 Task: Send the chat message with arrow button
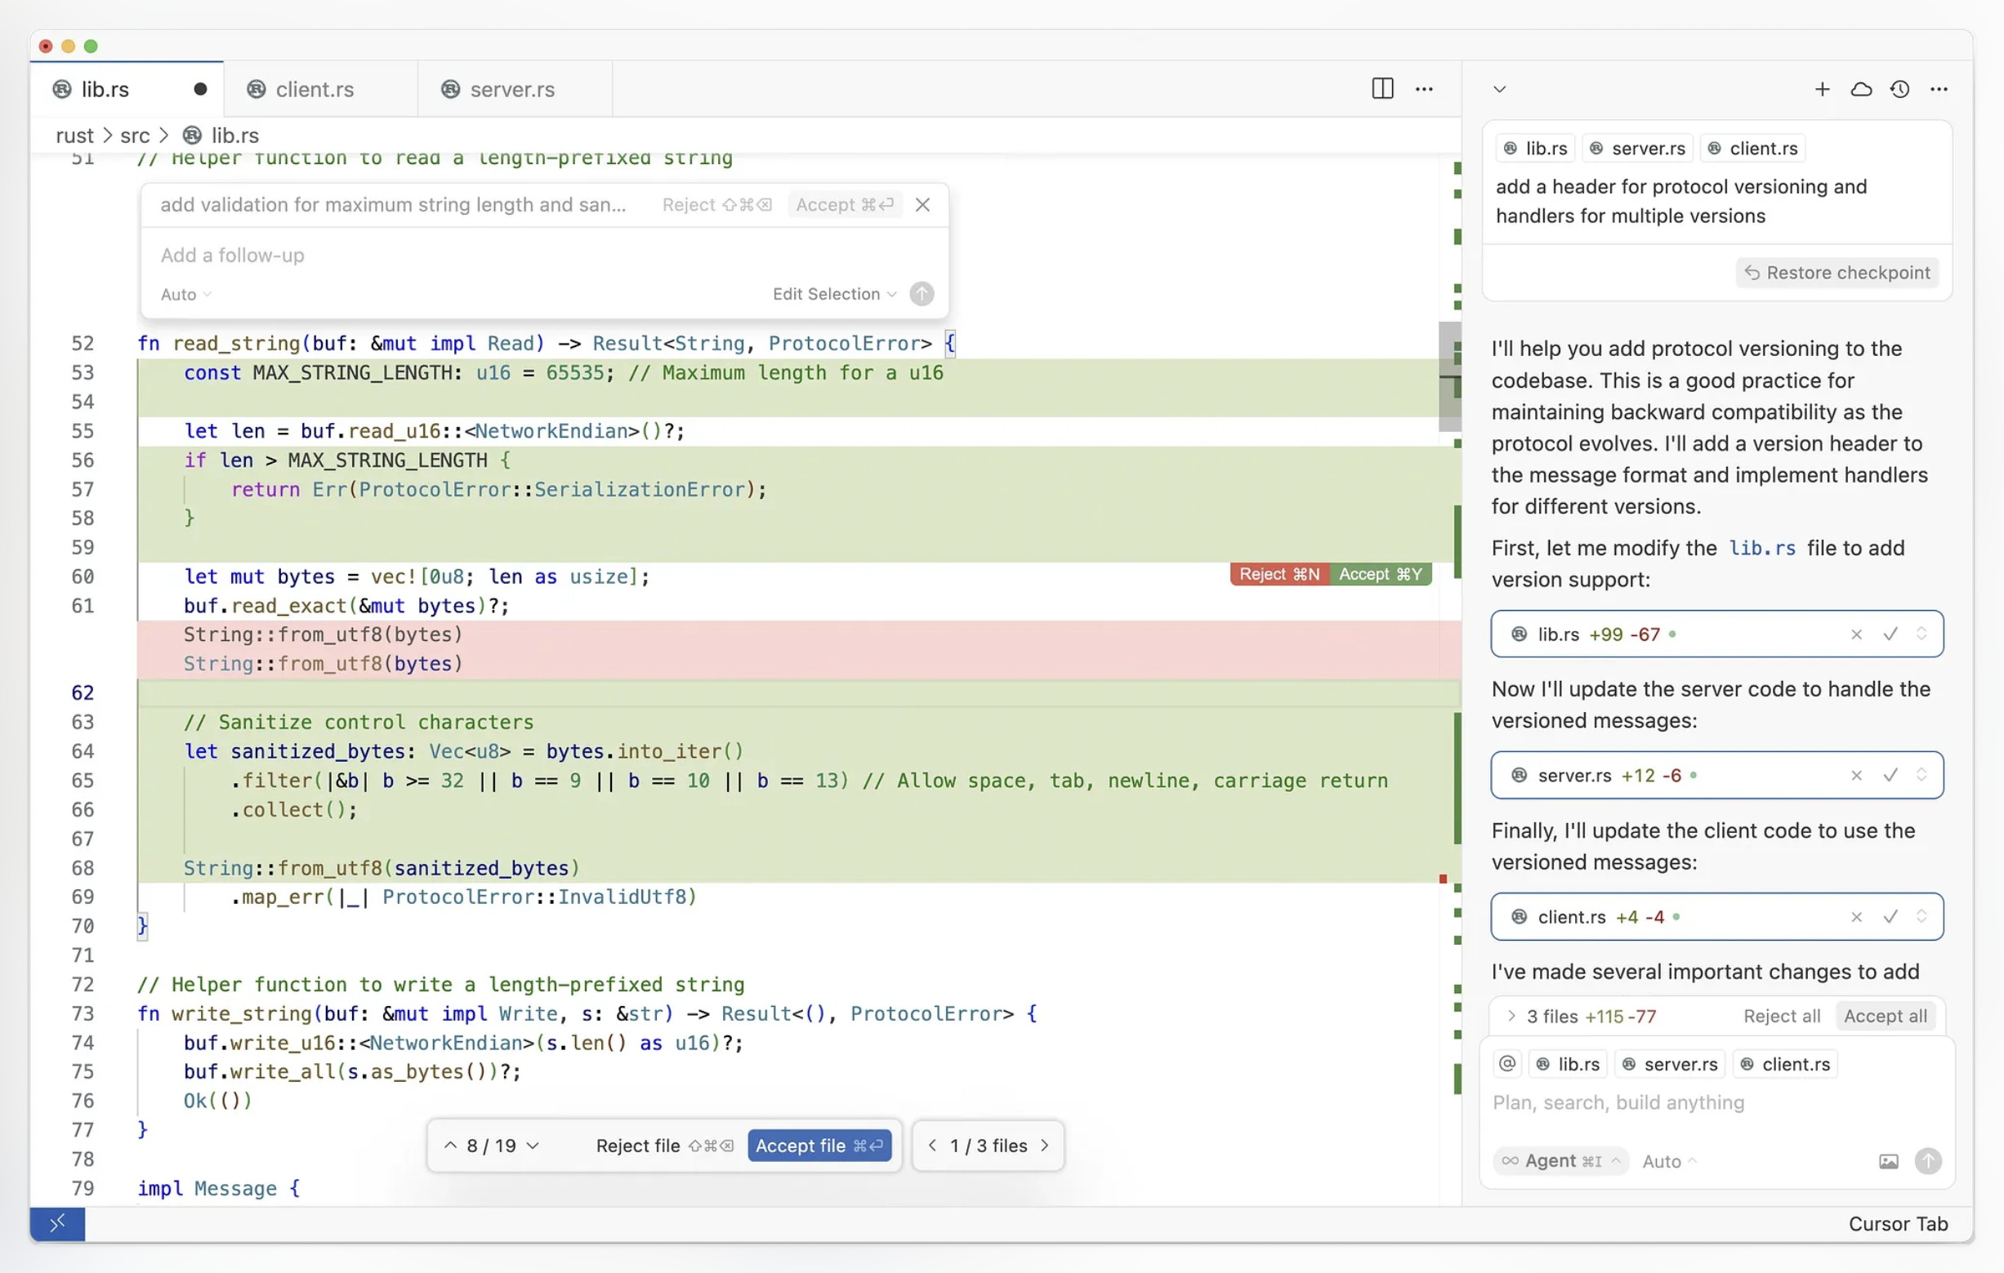[1927, 1161]
